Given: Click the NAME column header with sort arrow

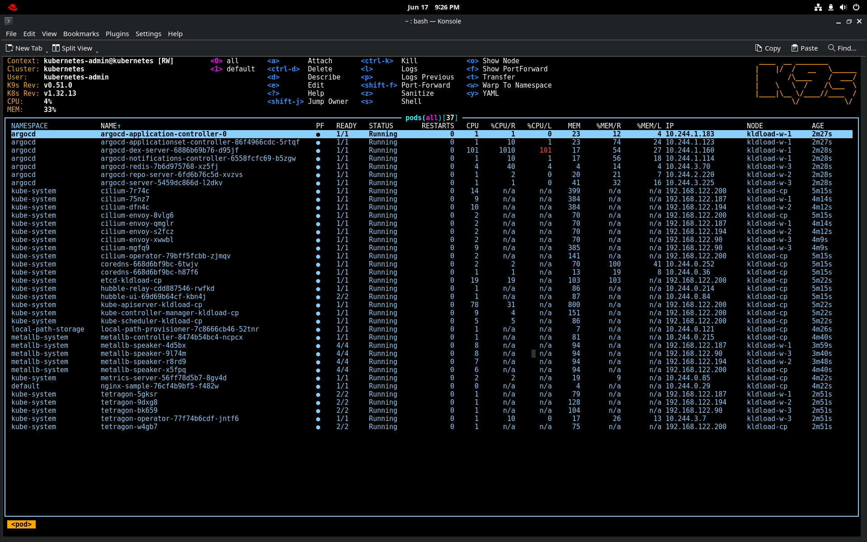Looking at the screenshot, I should (x=111, y=126).
